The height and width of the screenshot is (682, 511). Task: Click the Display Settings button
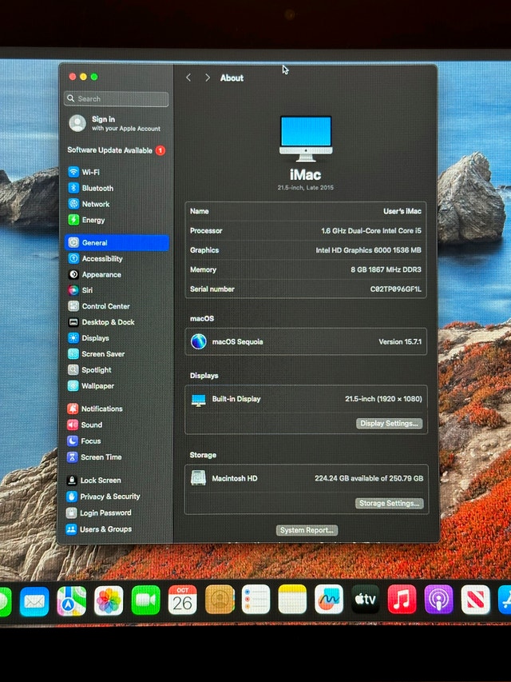point(390,423)
